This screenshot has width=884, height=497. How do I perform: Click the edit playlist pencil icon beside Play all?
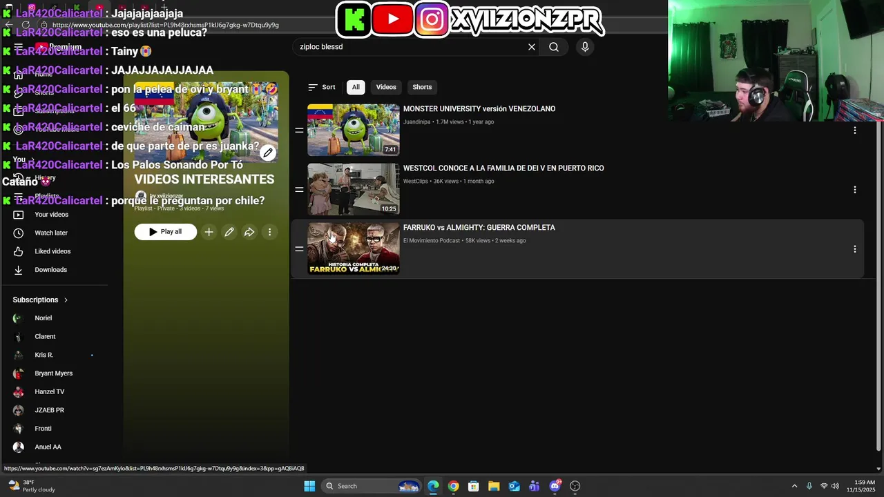[229, 232]
